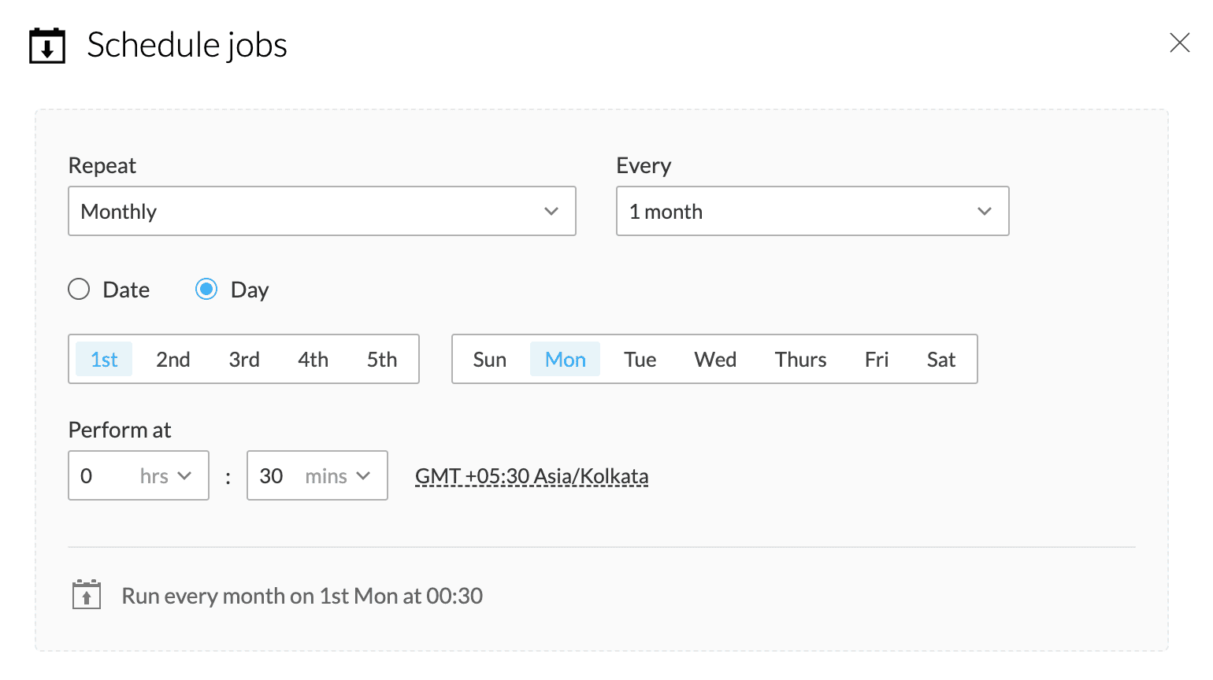Viewport: 1213px width, 680px height.
Task: Click the GMT +05:30 Asia/Kolkata timezone link
Action: pyautogui.click(x=532, y=476)
